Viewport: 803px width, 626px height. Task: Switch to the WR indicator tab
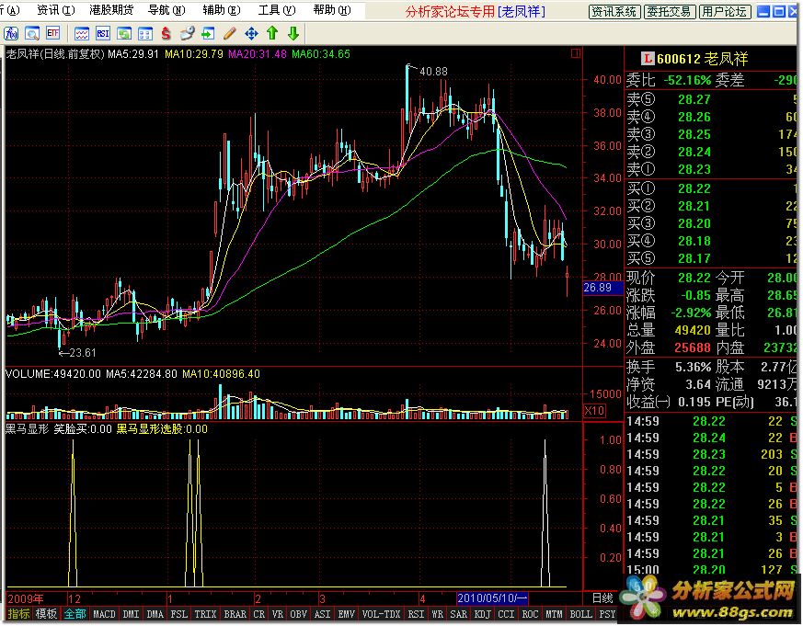437,614
